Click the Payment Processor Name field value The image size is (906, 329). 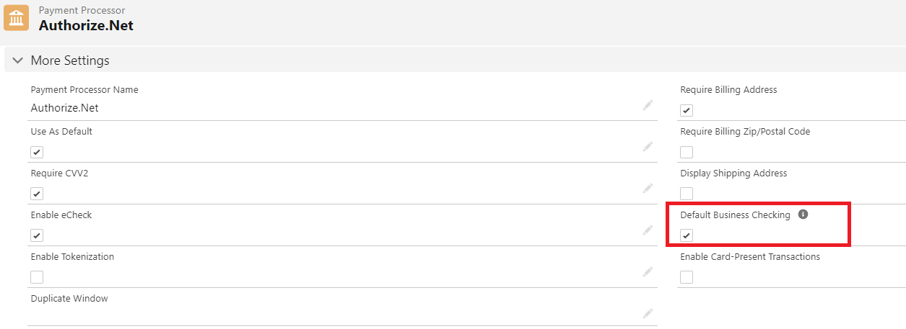coord(65,108)
